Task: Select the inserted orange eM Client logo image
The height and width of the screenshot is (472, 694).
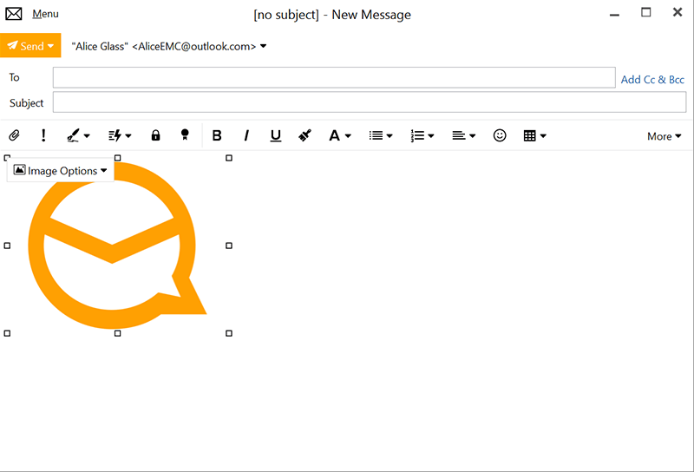Action: pos(117,246)
